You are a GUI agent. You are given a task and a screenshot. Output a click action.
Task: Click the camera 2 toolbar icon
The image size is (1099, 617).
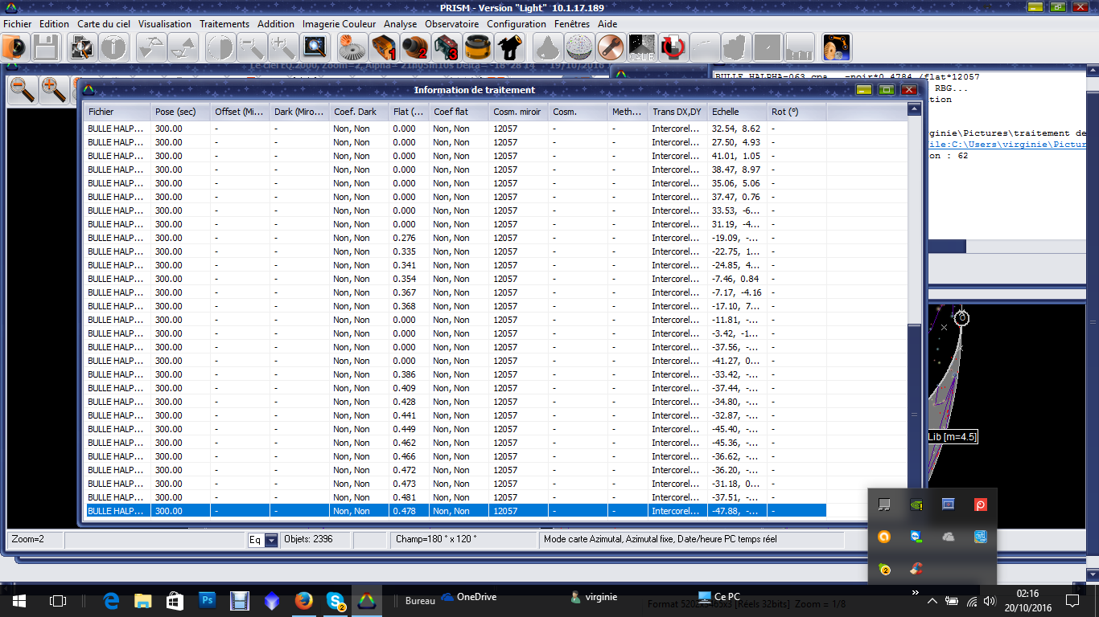pos(415,48)
